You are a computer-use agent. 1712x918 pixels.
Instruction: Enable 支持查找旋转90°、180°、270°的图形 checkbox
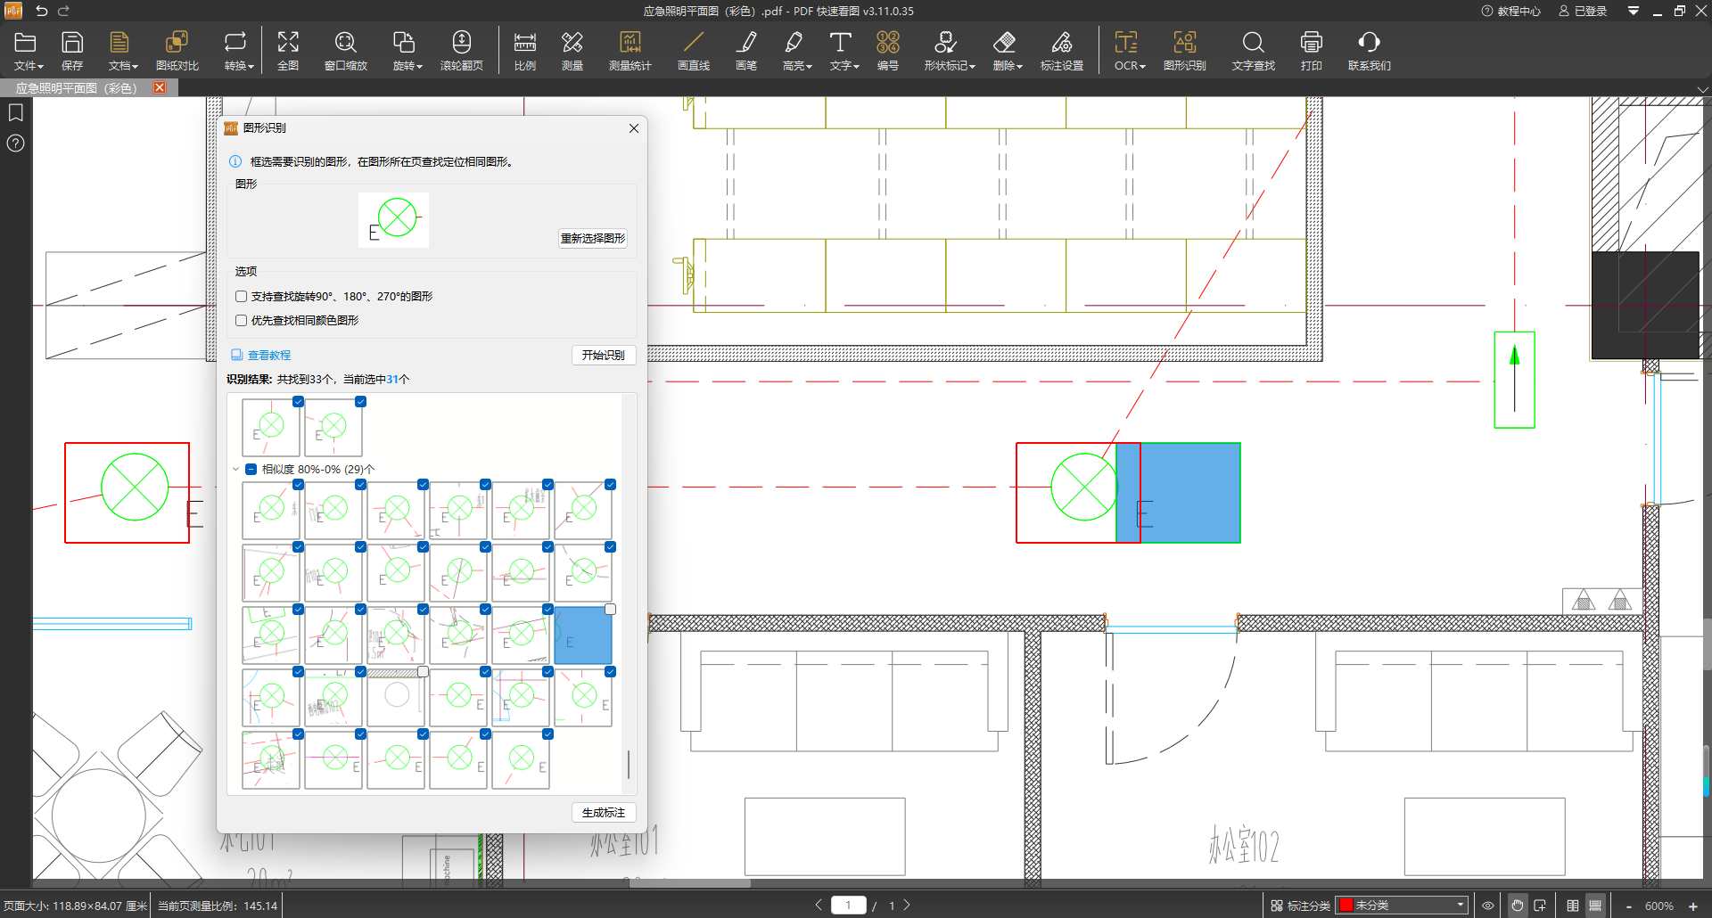[241, 296]
